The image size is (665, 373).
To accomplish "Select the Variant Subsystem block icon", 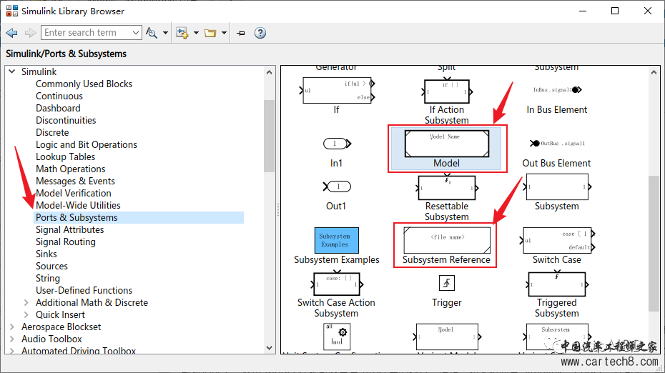I will 557,337.
